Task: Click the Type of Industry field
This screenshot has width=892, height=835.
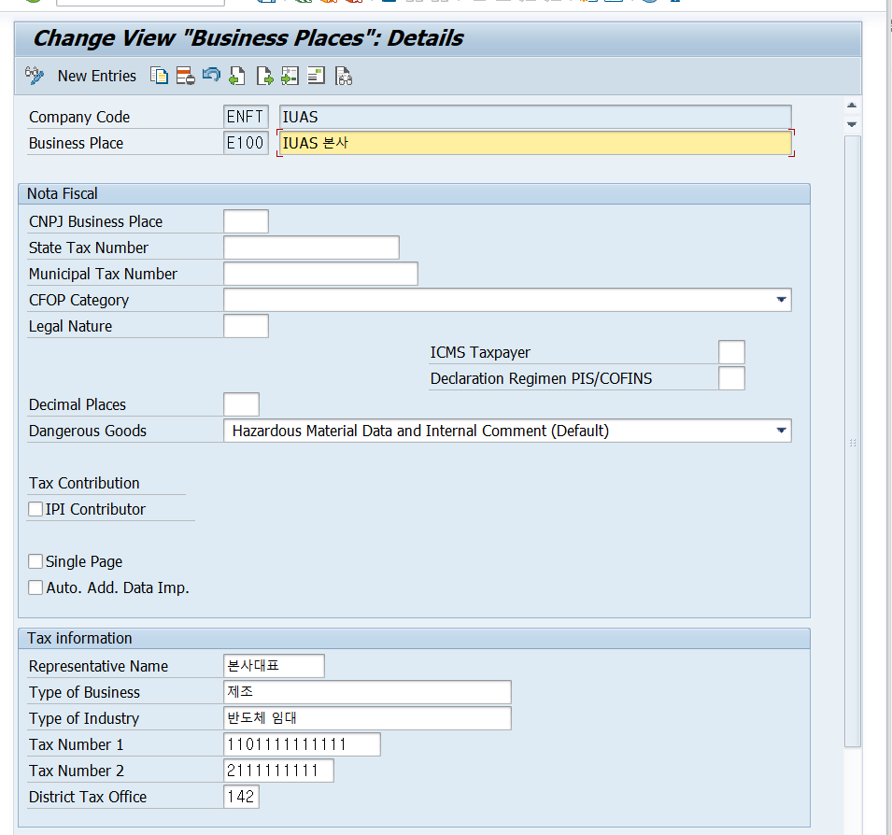Action: click(367, 718)
